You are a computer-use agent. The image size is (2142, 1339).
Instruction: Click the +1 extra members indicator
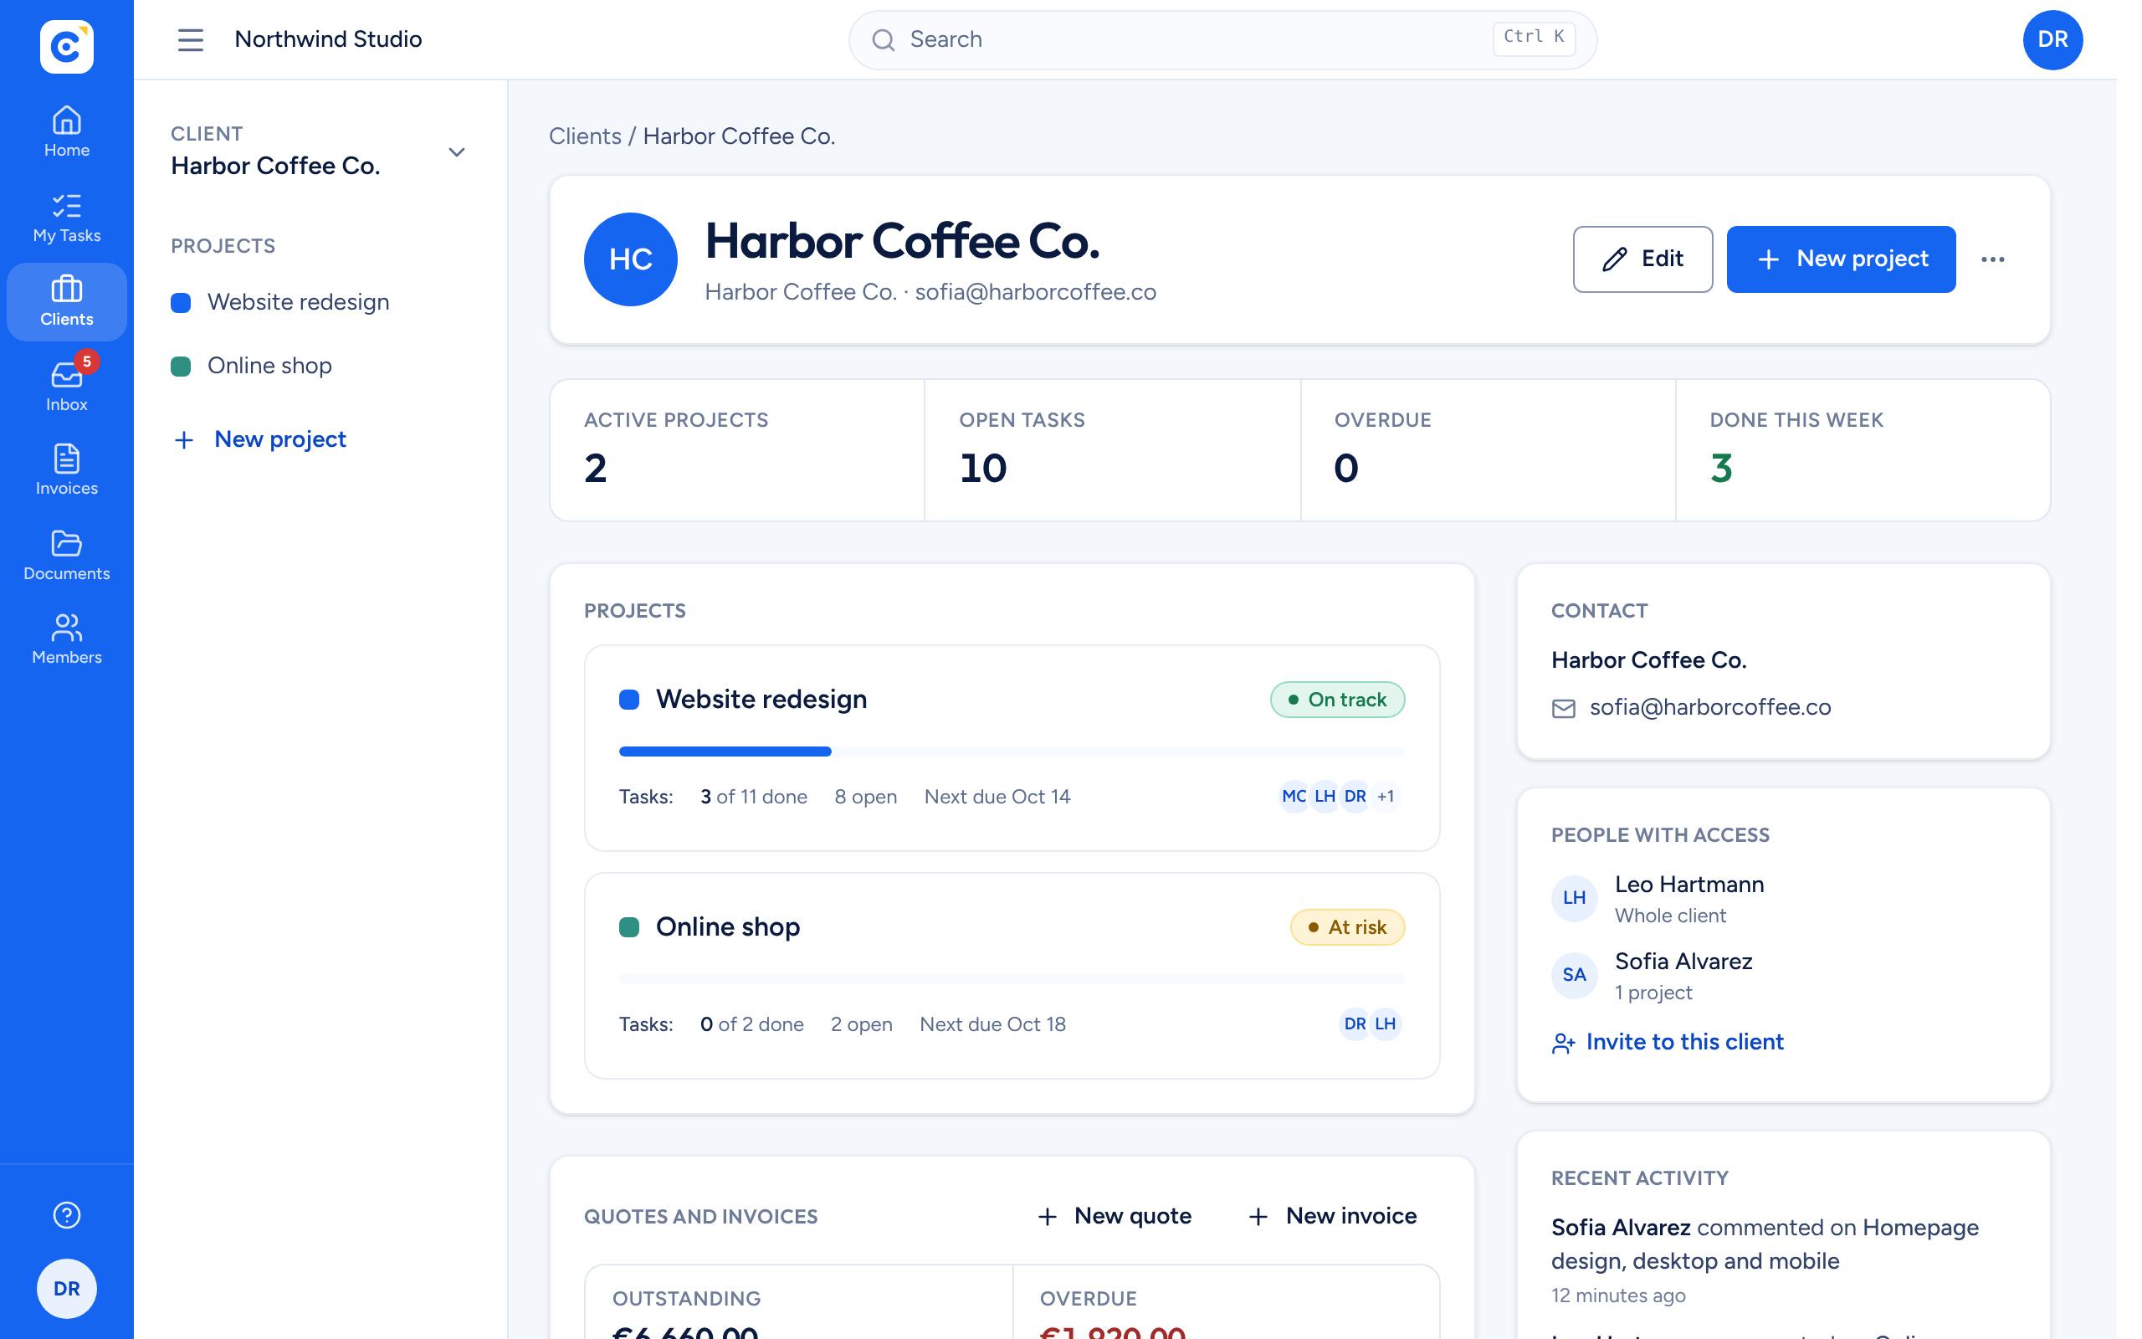coord(1386,797)
